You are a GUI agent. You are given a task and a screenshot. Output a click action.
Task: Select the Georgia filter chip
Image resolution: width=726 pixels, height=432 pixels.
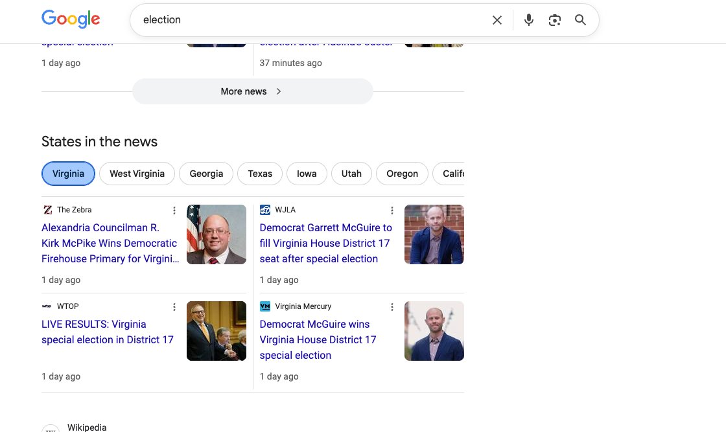[x=206, y=174]
